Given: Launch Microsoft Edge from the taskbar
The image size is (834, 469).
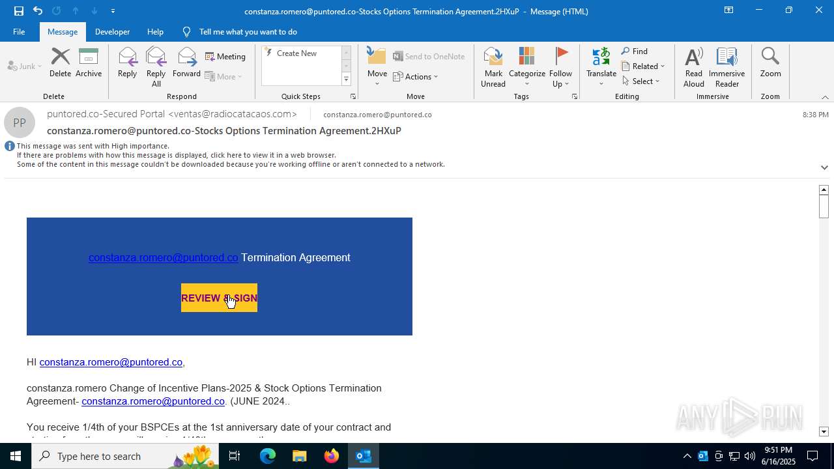Looking at the screenshot, I should [268, 456].
